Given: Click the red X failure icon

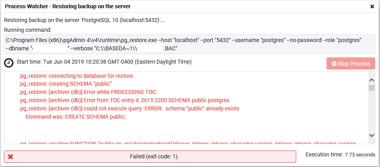Looking at the screenshot, I should coord(11,156).
